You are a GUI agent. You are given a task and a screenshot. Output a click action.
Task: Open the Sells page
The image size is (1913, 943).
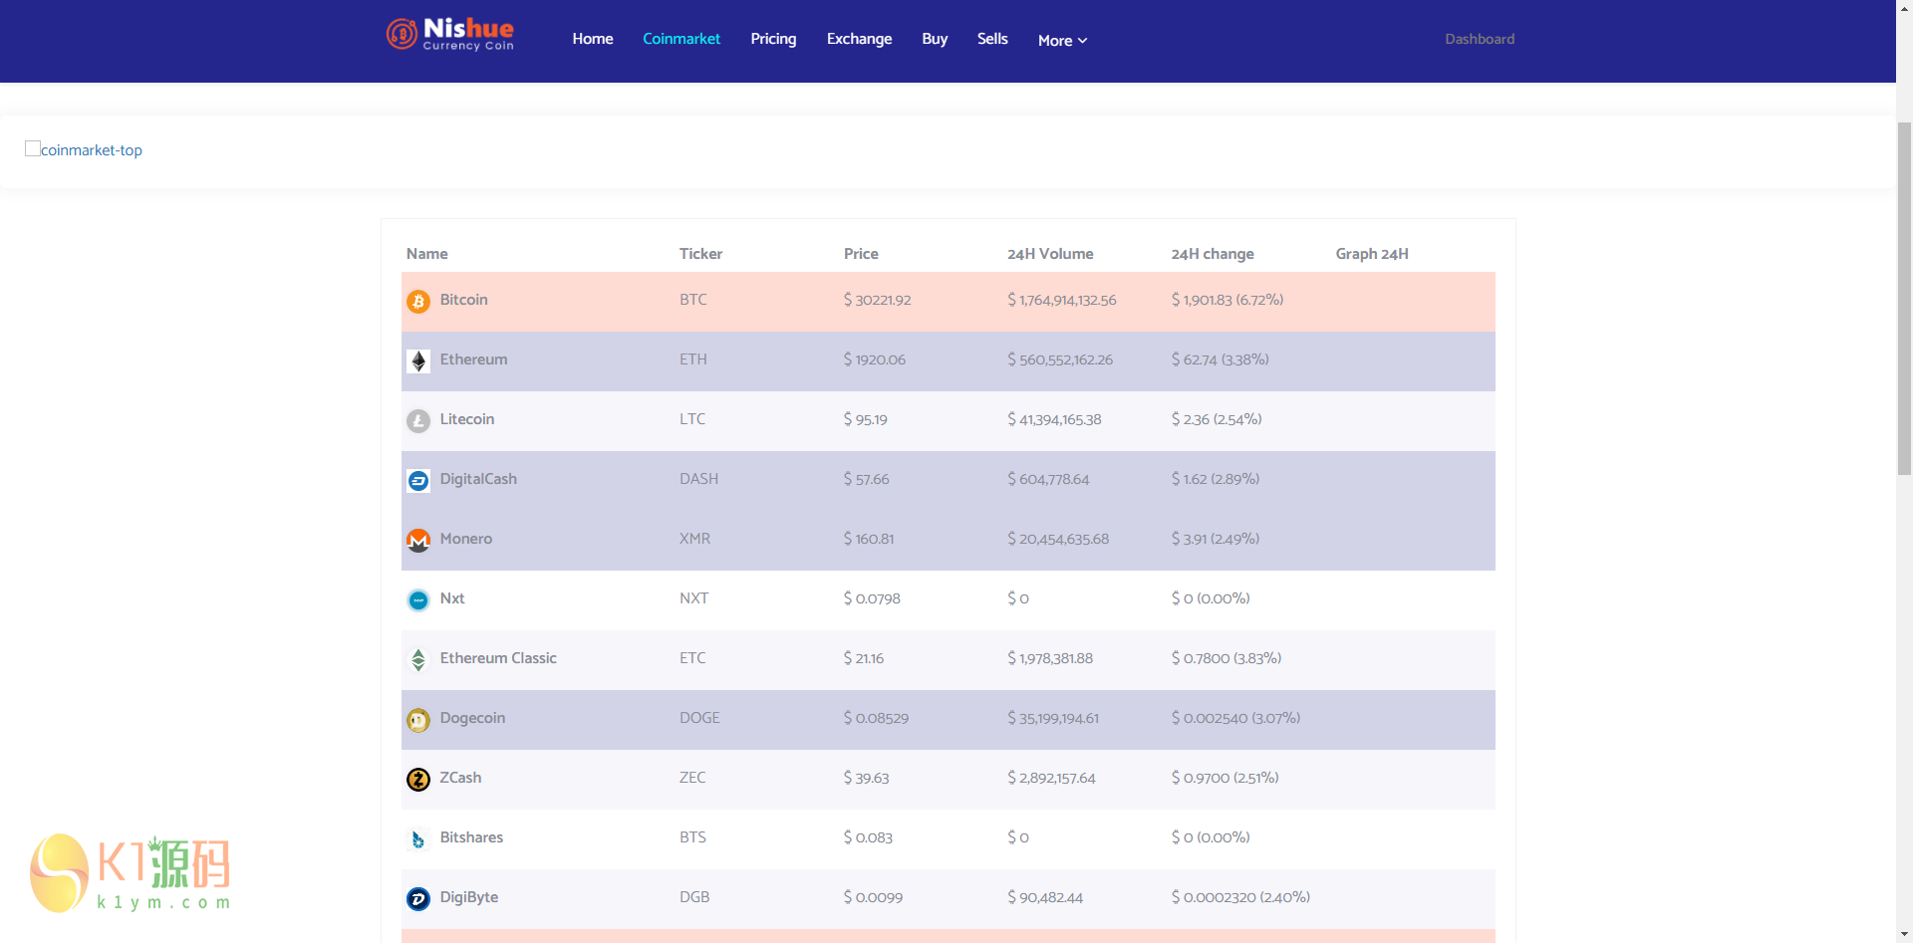coord(992,39)
